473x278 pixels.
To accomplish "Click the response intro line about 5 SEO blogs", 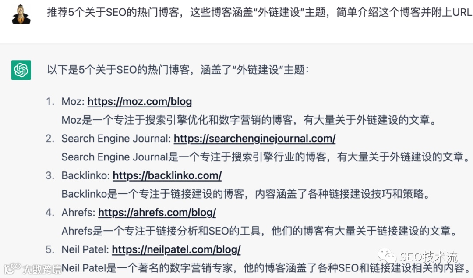I will (x=178, y=70).
